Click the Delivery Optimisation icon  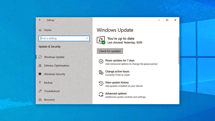click(x=40, y=65)
